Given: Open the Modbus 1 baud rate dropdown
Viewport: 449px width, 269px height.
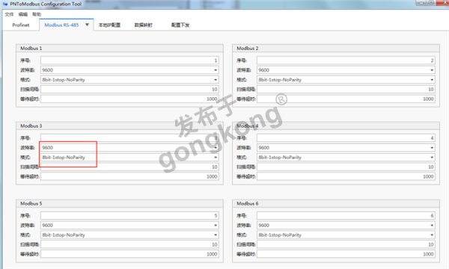Looking at the screenshot, I should (129, 70).
